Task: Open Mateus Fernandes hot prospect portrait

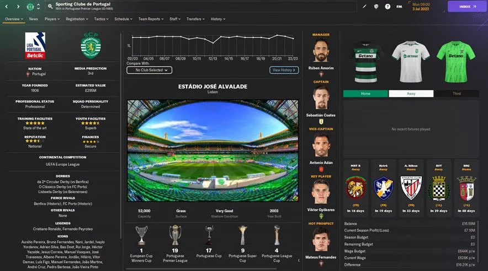Action: pyautogui.click(x=321, y=240)
